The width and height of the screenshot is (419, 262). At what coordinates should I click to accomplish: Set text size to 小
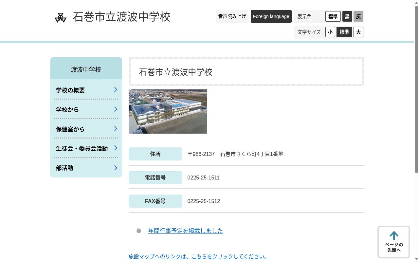click(330, 32)
